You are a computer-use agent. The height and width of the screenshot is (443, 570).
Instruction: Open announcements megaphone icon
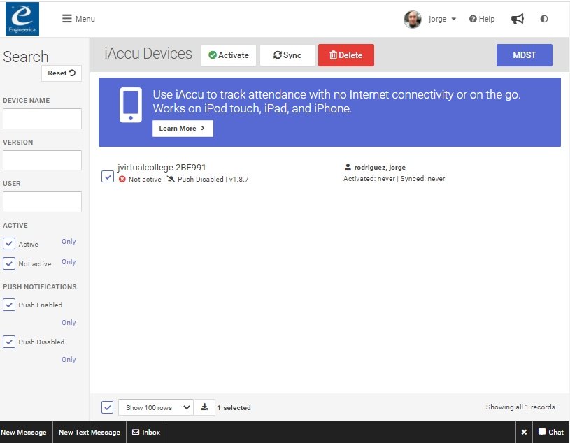[518, 20]
